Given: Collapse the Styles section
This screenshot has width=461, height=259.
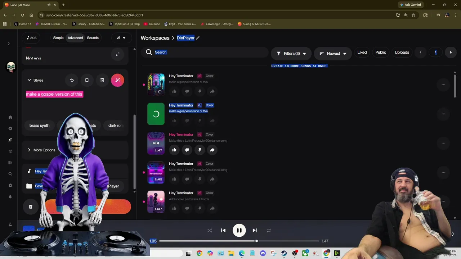Looking at the screenshot, I should point(35,80).
